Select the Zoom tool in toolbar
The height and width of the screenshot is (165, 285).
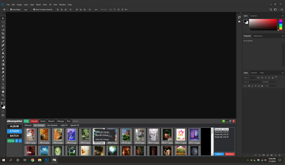pos(3,95)
